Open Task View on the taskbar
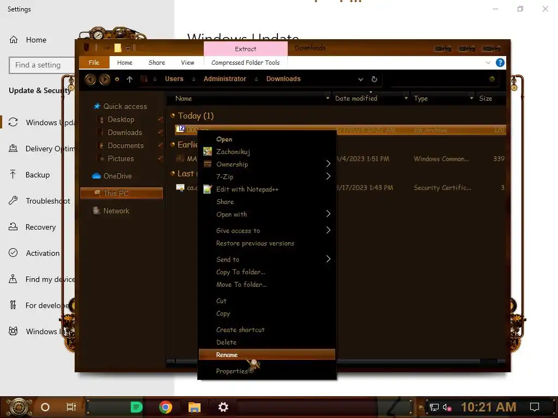Viewport: 558px width, 418px height. [71, 407]
